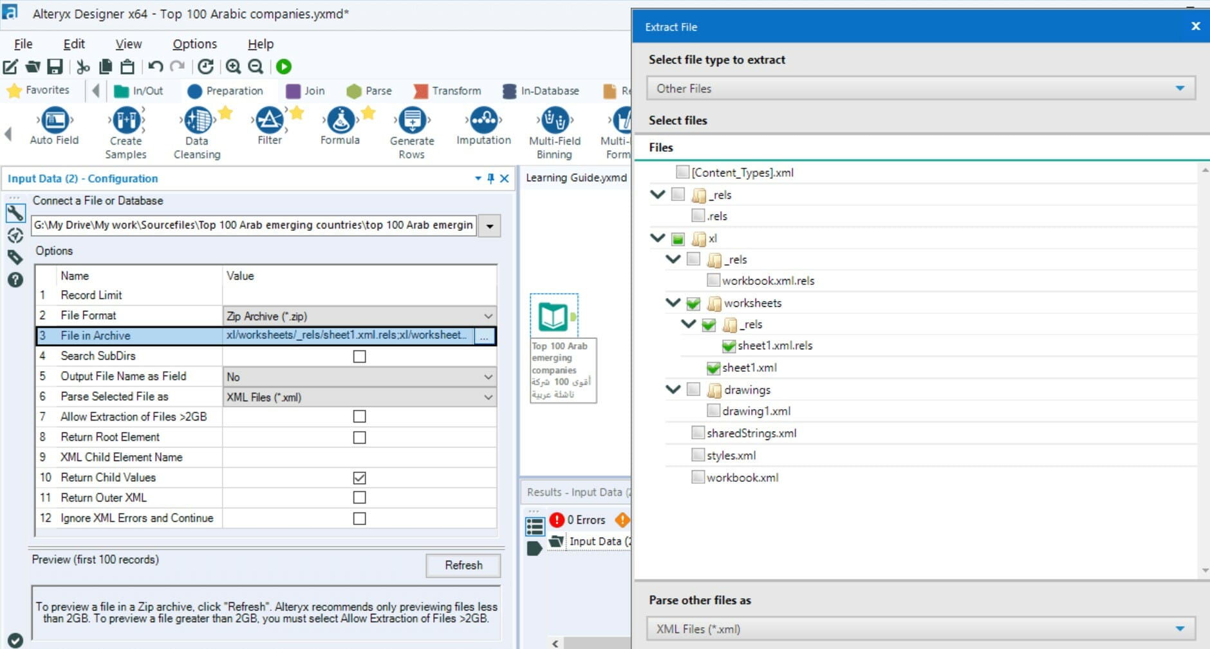This screenshot has width=1210, height=649.
Task: Collapse the worksheets folder
Action: (673, 302)
